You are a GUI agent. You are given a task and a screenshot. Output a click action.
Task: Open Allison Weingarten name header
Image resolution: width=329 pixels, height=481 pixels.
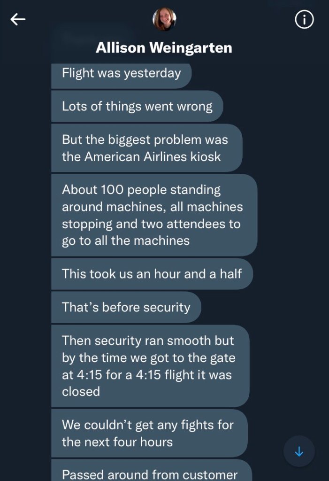[164, 47]
